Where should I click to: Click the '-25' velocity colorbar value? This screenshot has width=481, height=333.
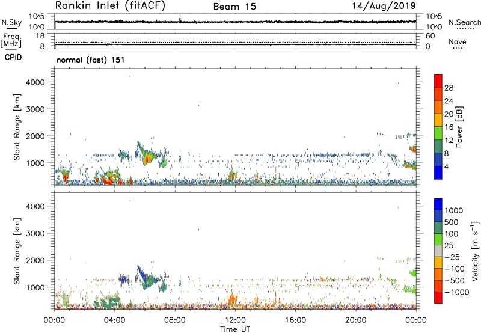click(453, 257)
